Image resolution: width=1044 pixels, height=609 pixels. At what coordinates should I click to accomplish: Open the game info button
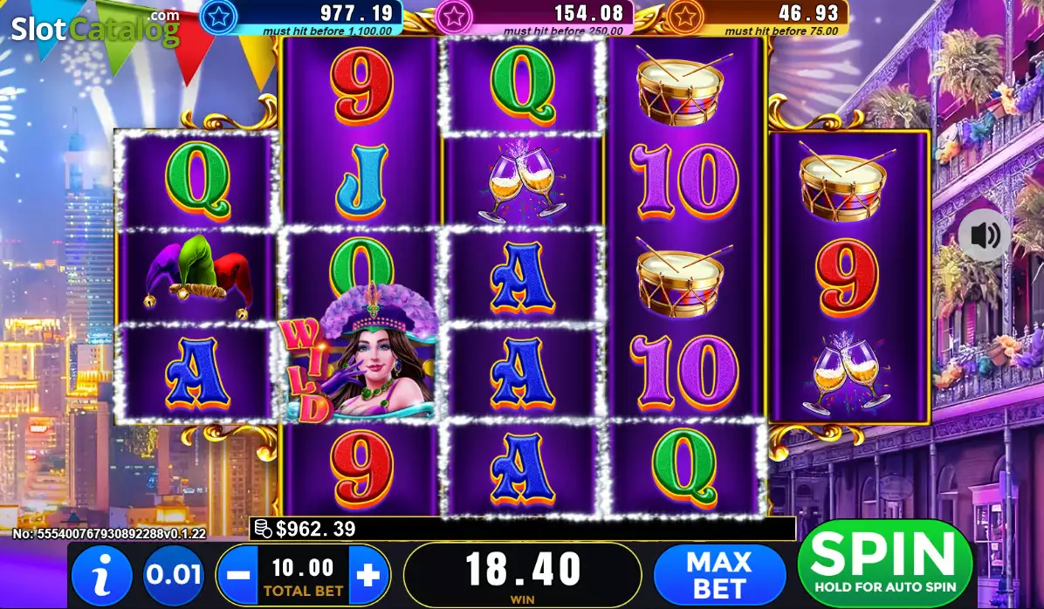(102, 575)
